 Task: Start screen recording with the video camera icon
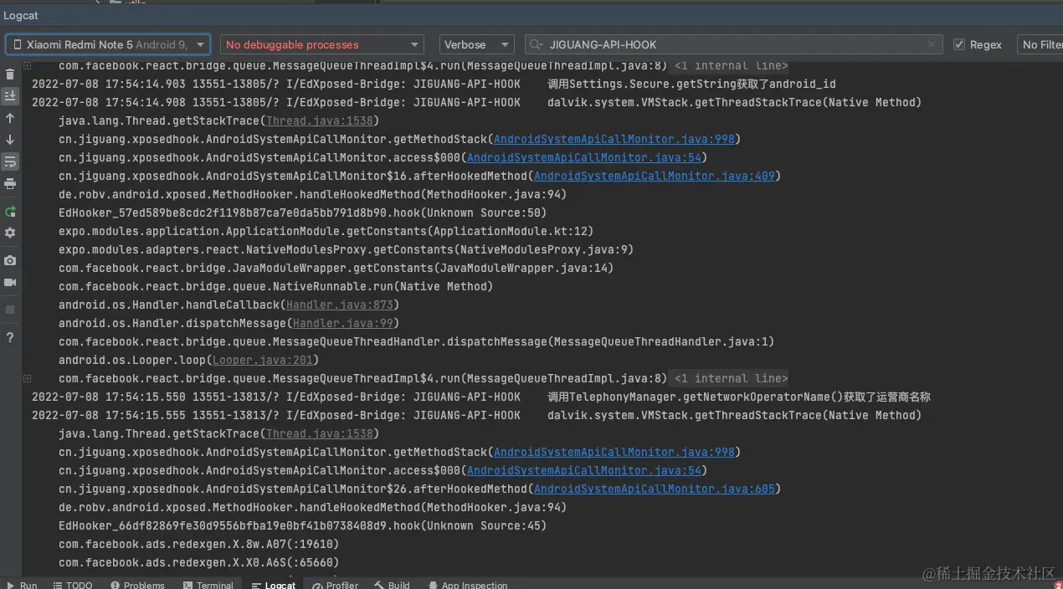[10, 283]
